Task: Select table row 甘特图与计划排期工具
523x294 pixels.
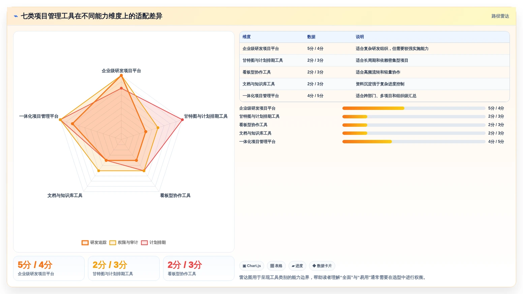Action: (x=374, y=60)
